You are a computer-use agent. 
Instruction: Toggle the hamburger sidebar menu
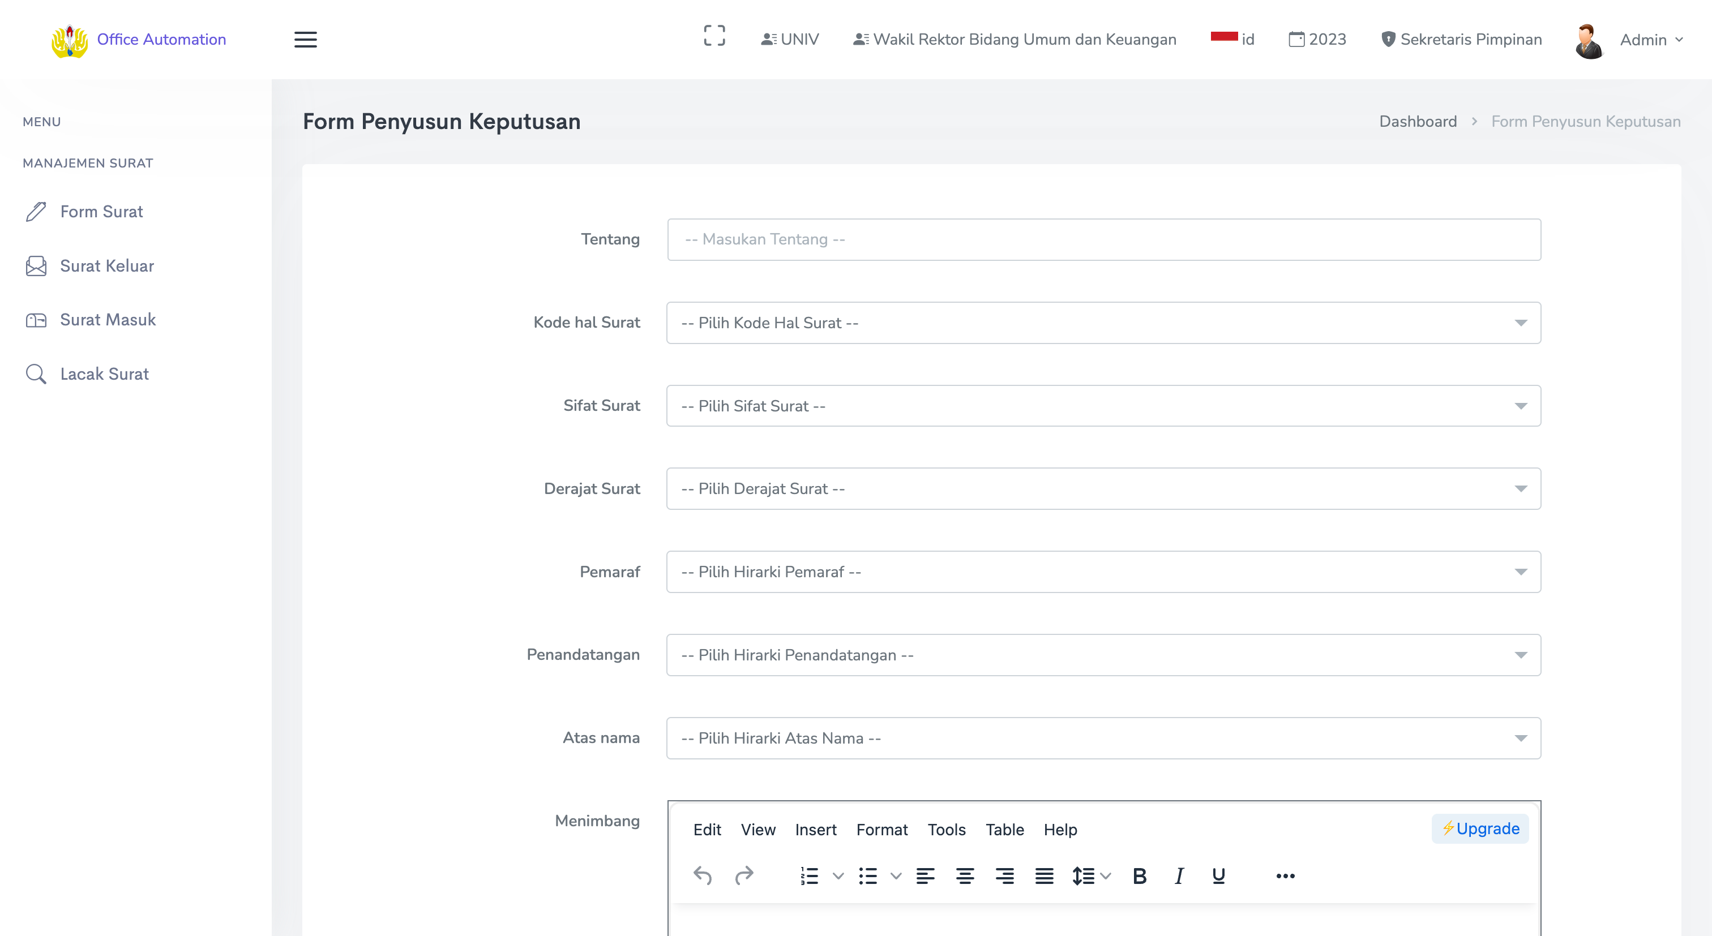305,39
